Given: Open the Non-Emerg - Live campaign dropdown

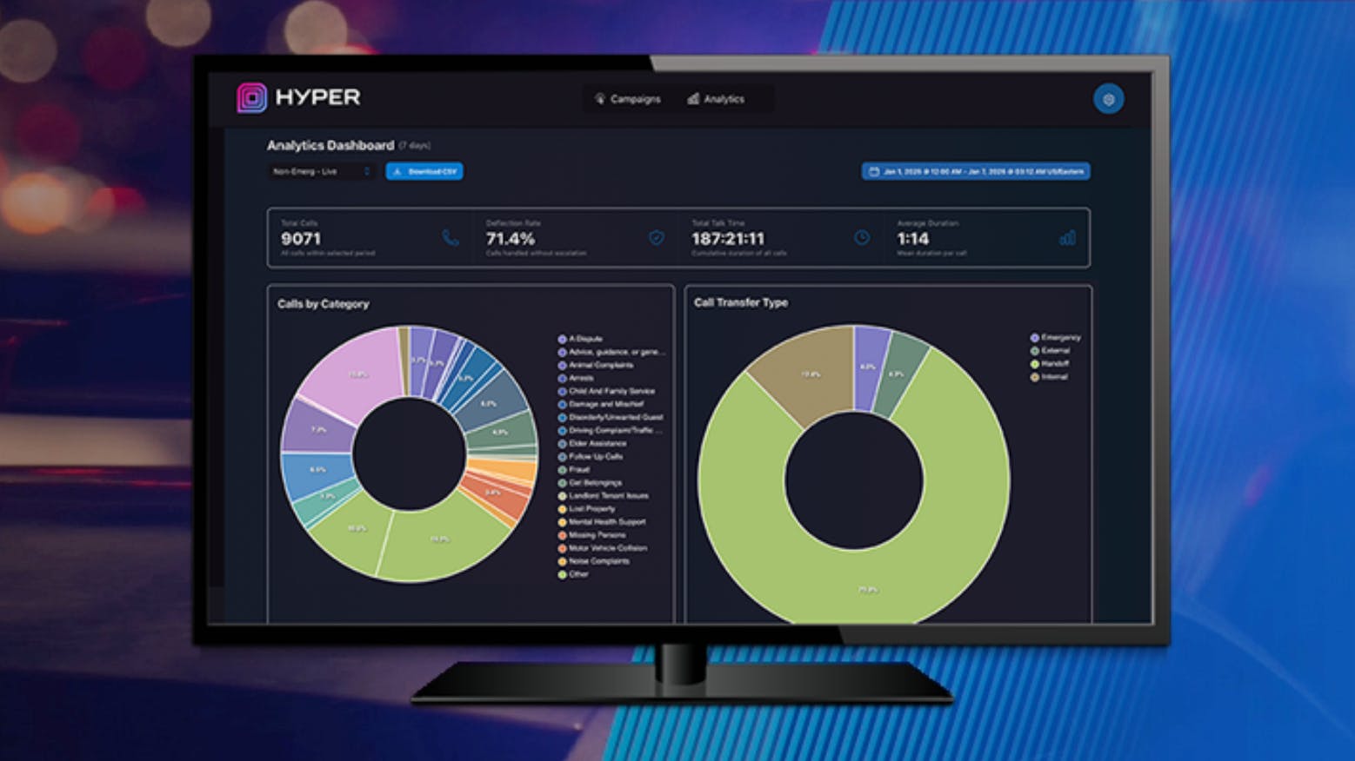Looking at the screenshot, I should click(321, 172).
